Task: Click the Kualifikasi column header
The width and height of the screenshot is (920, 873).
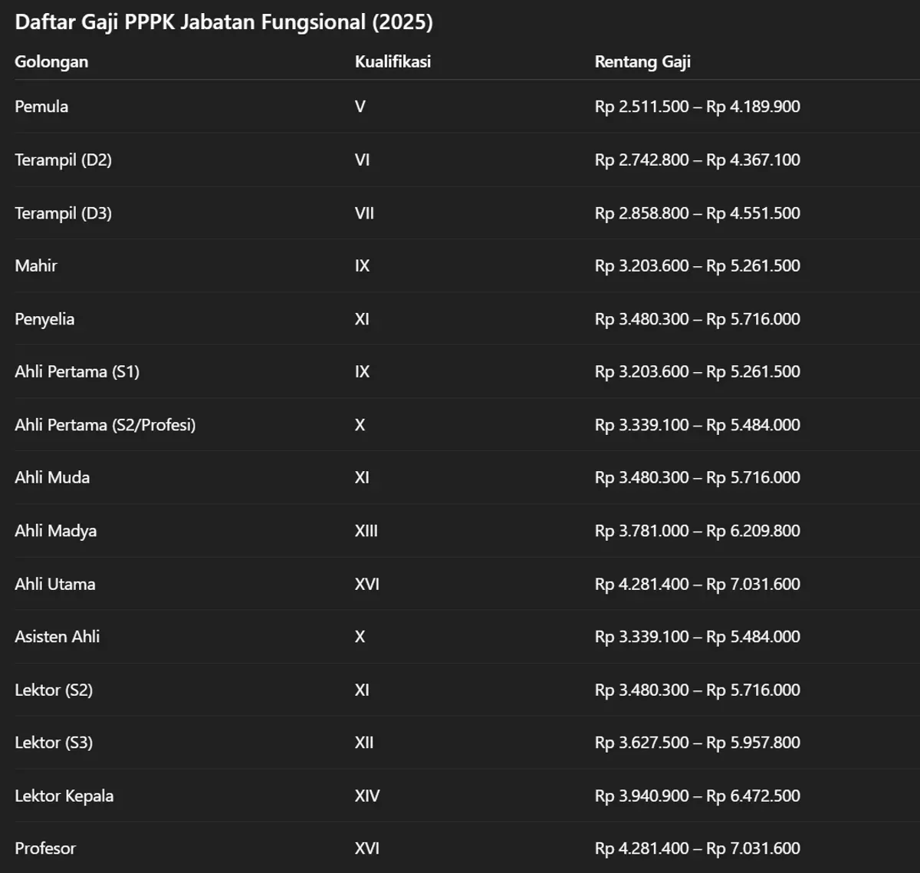Action: 393,61
